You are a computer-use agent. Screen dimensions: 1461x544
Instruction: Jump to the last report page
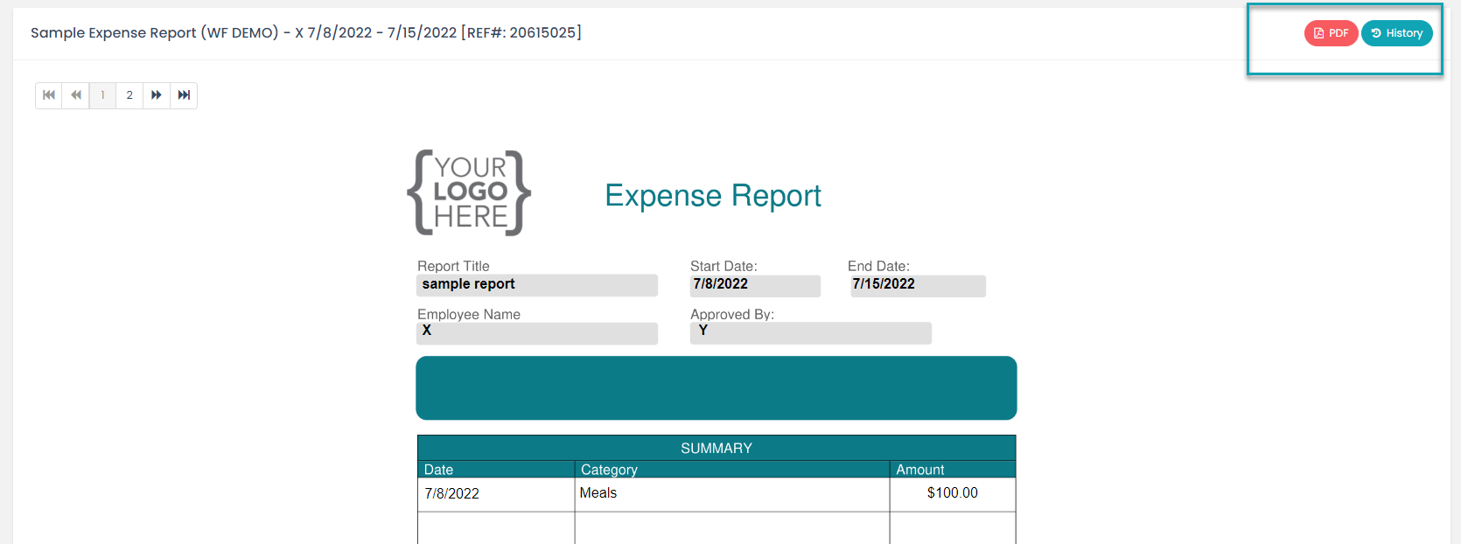(184, 95)
